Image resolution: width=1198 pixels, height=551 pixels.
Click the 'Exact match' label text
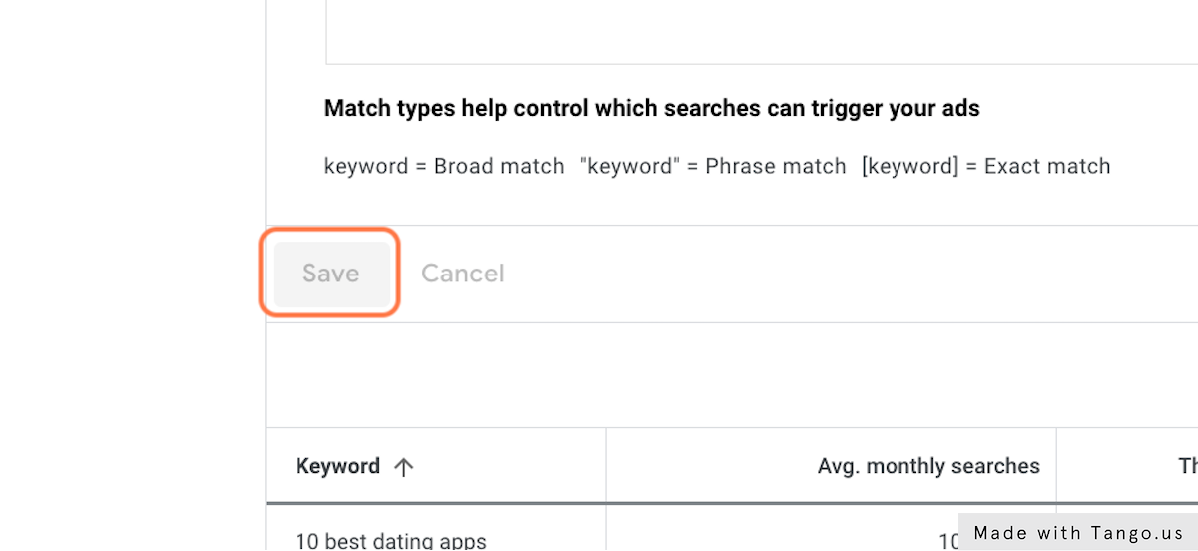pos(1047,166)
